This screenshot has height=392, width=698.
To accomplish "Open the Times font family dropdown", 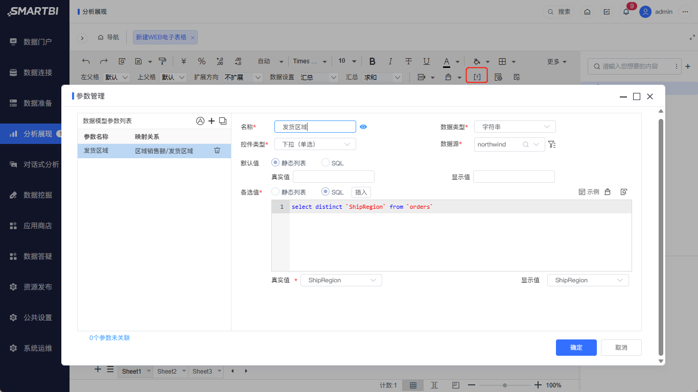I will pyautogui.click(x=311, y=61).
